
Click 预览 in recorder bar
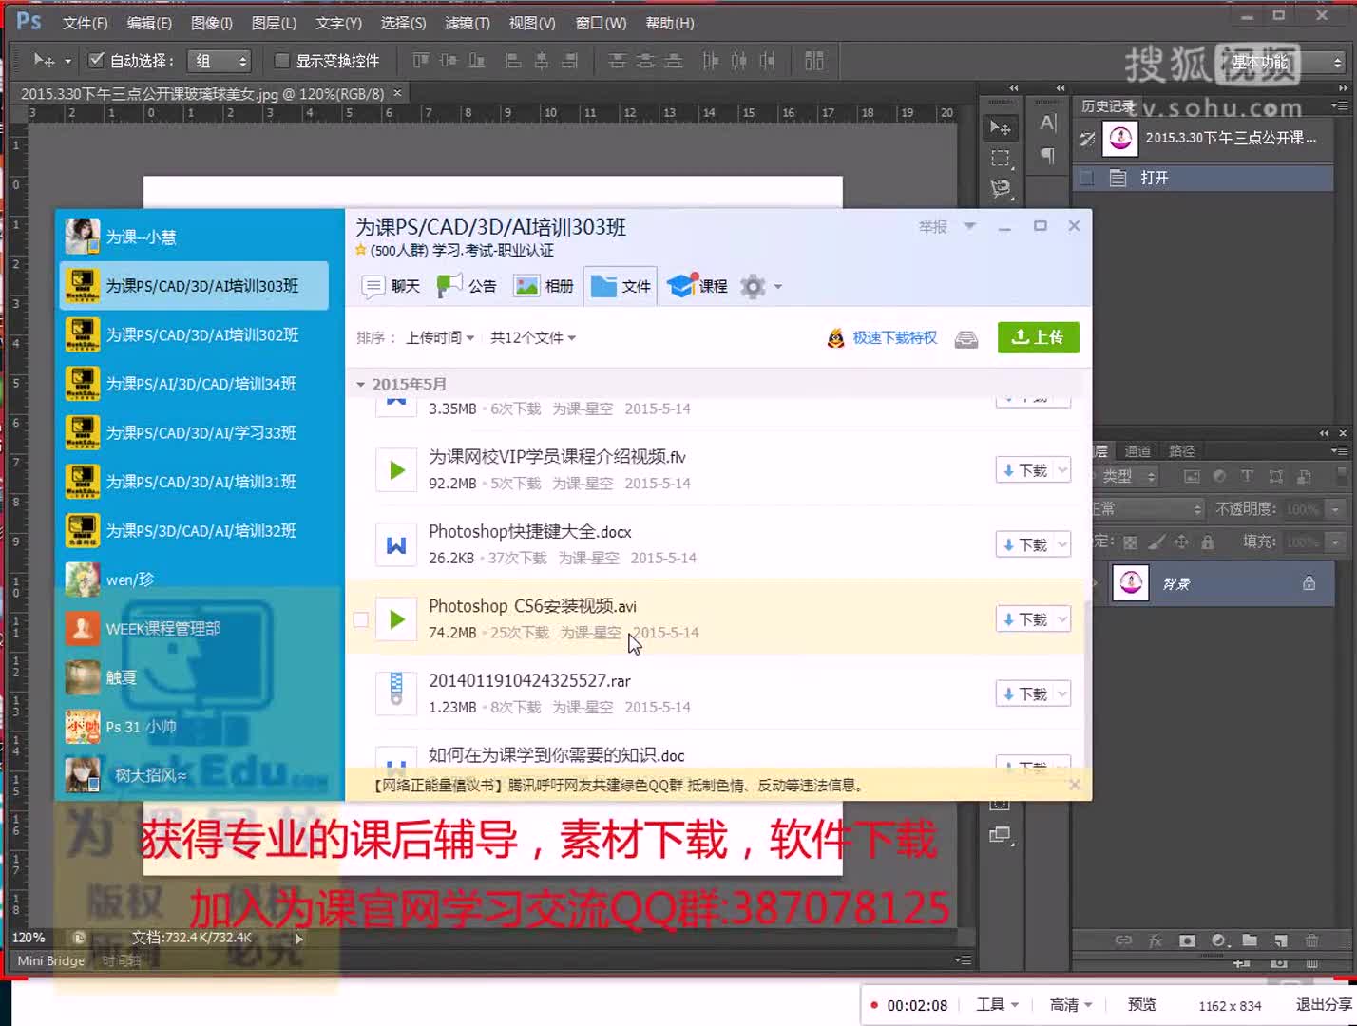[1142, 1005]
